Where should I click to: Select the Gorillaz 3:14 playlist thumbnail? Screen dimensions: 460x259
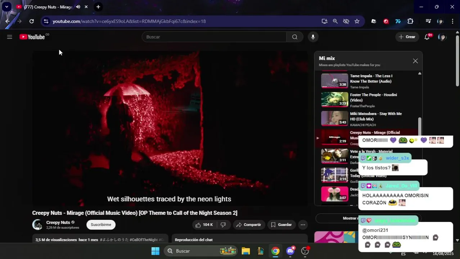pyautogui.click(x=335, y=175)
